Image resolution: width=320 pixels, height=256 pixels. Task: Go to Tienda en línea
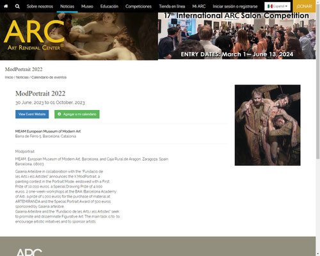click(x=172, y=6)
